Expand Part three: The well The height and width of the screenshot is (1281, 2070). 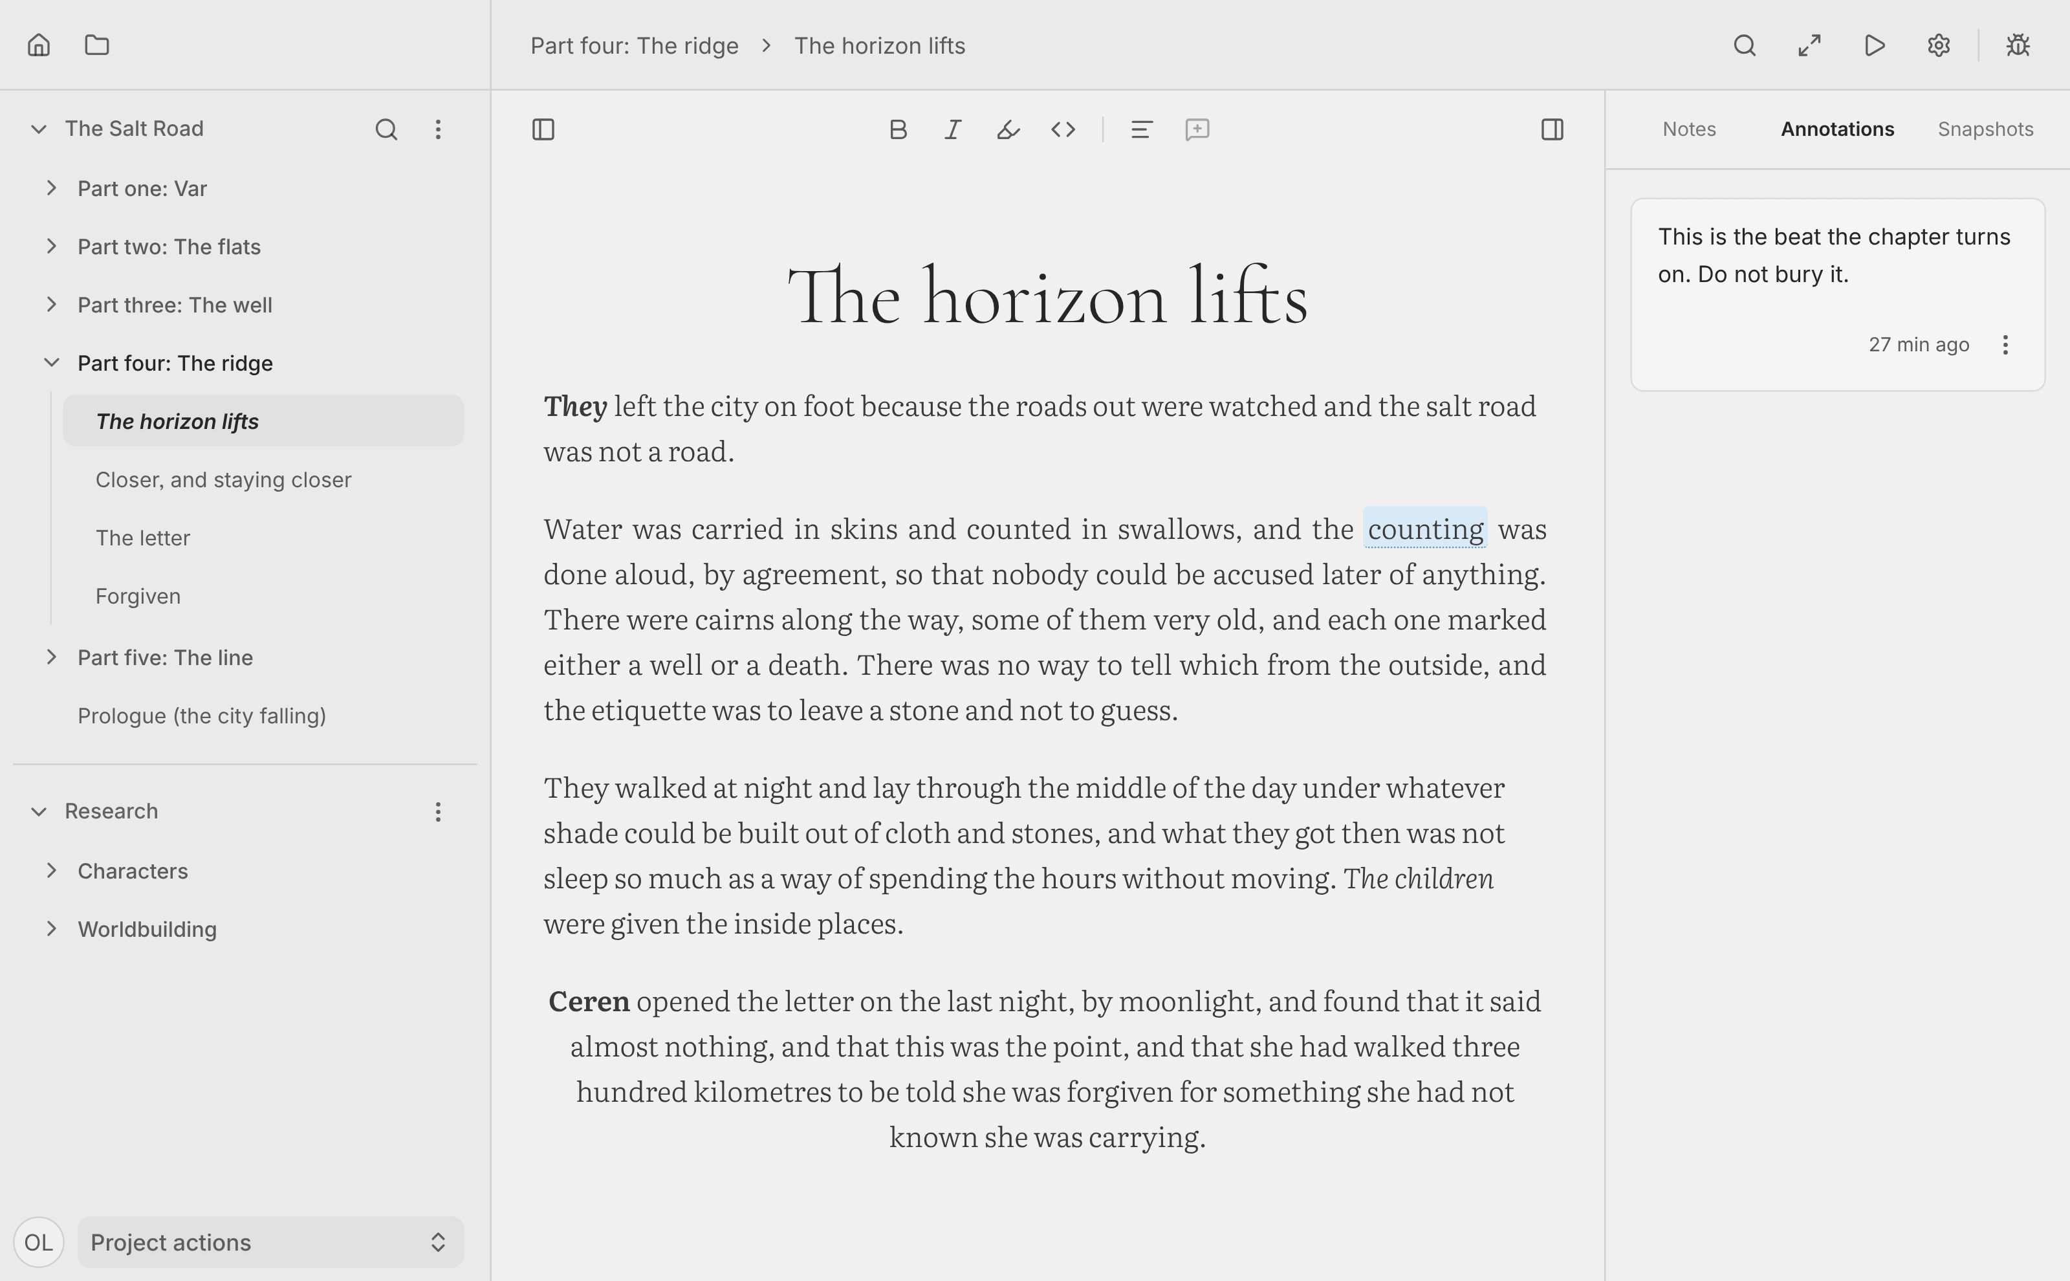51,305
